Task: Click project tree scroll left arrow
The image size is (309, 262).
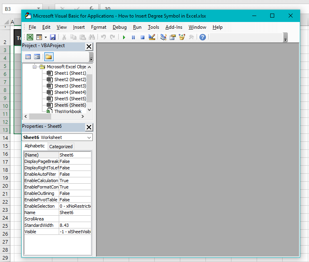Action: point(26,117)
